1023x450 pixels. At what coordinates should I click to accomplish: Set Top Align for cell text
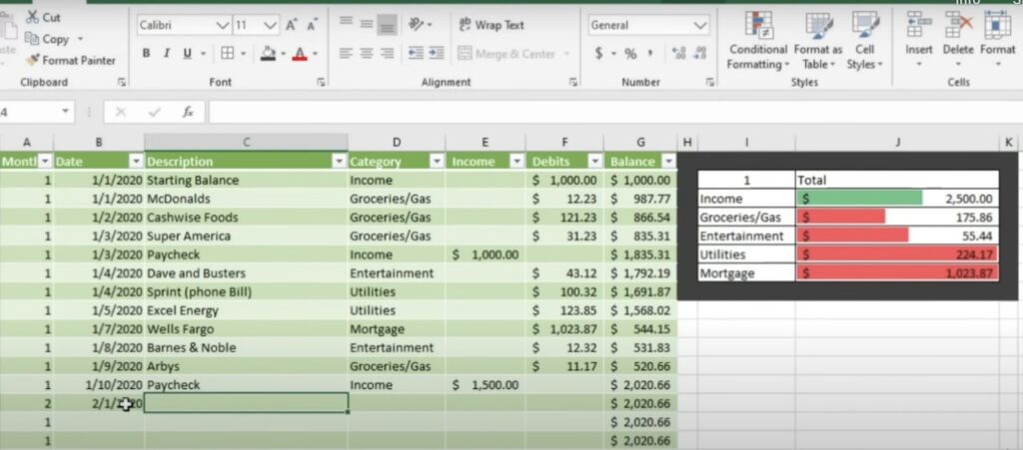[347, 24]
